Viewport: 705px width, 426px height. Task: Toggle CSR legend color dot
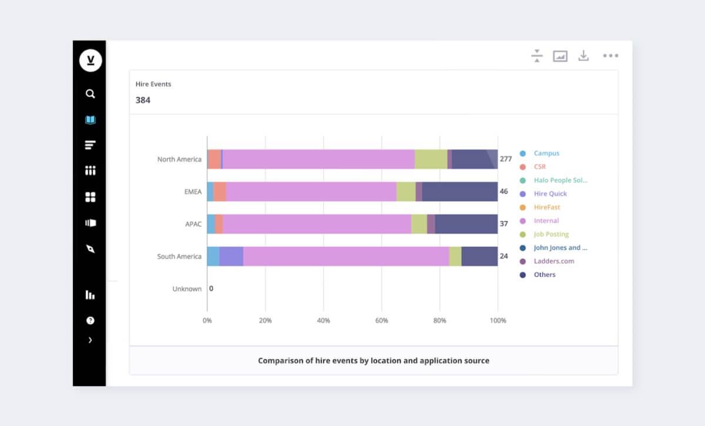(523, 167)
